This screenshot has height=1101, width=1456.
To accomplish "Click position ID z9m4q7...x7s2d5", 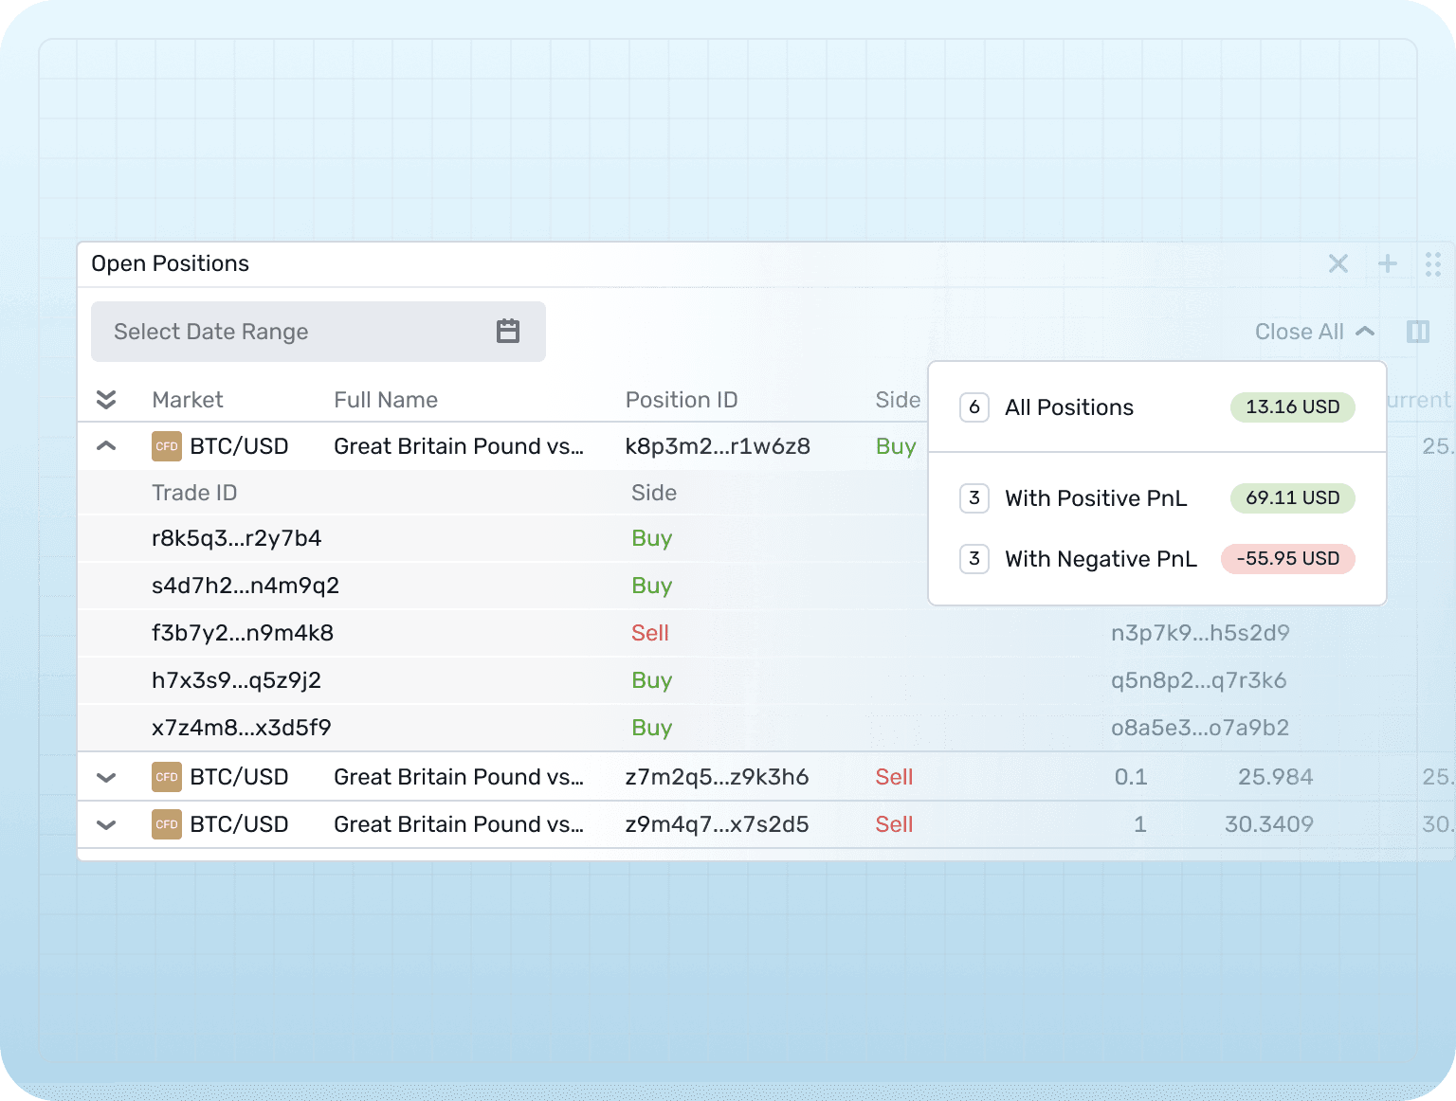I will (717, 824).
